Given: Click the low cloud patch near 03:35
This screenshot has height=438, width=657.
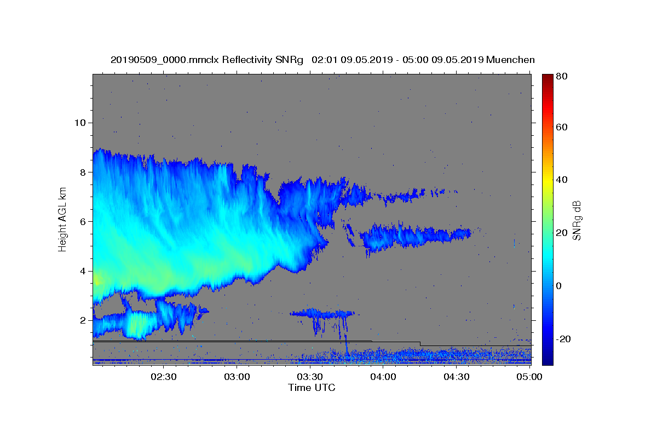Looking at the screenshot, I should [x=322, y=314].
